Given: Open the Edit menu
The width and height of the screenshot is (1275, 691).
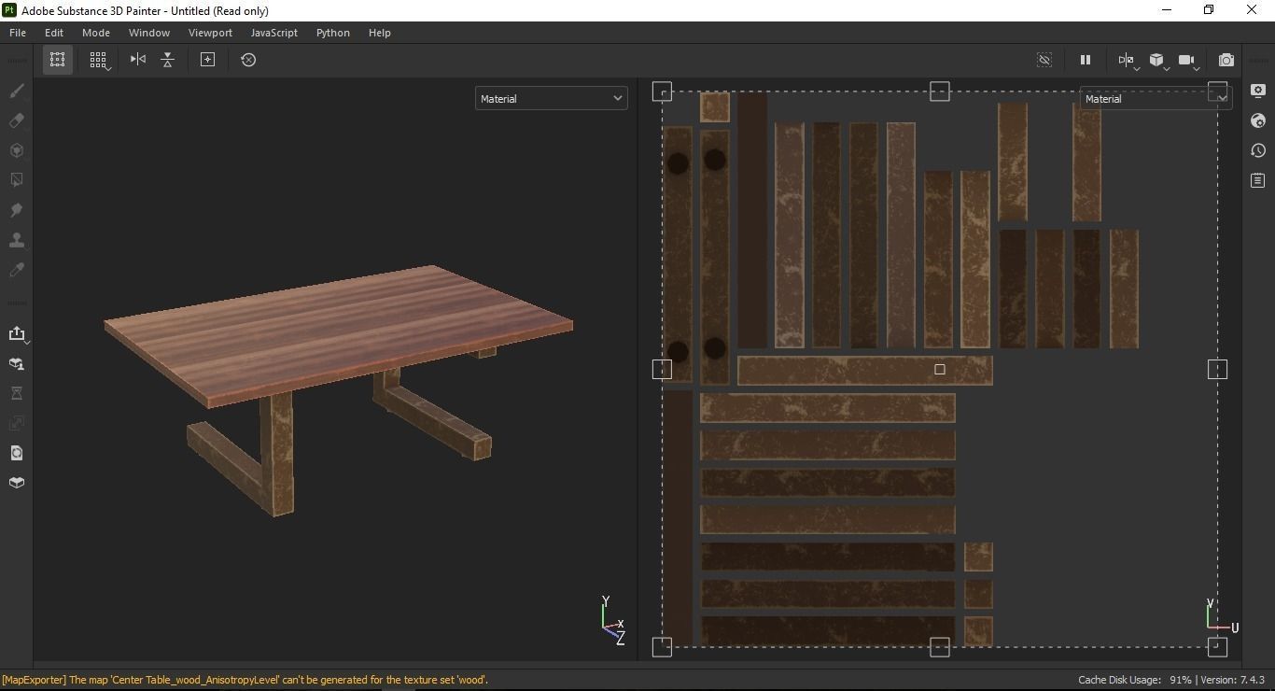Looking at the screenshot, I should coord(54,33).
